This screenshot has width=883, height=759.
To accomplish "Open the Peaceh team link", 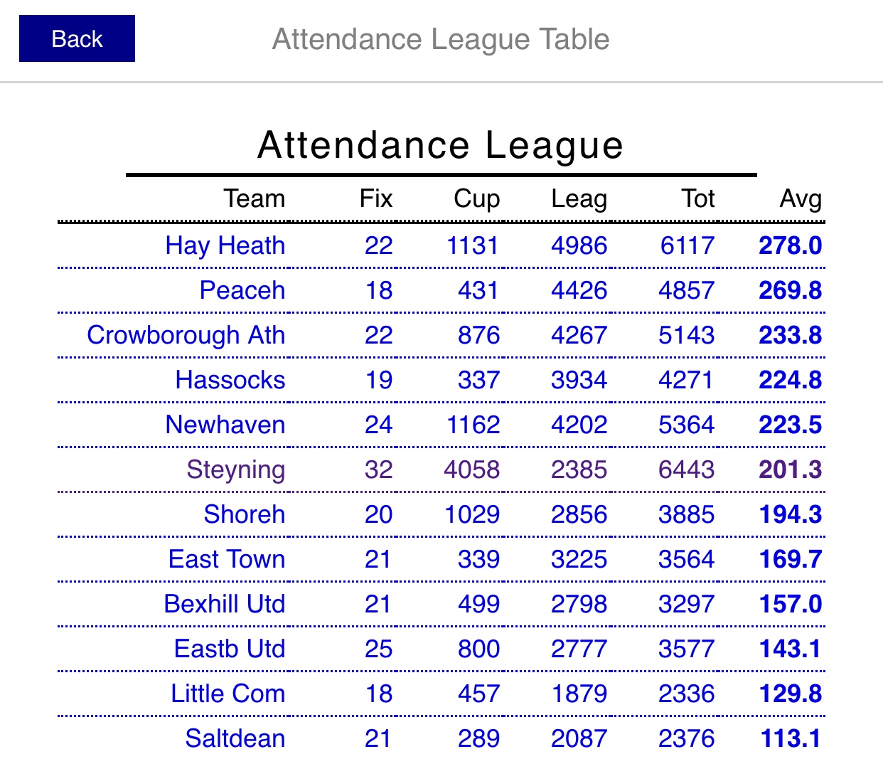I will [x=242, y=290].
